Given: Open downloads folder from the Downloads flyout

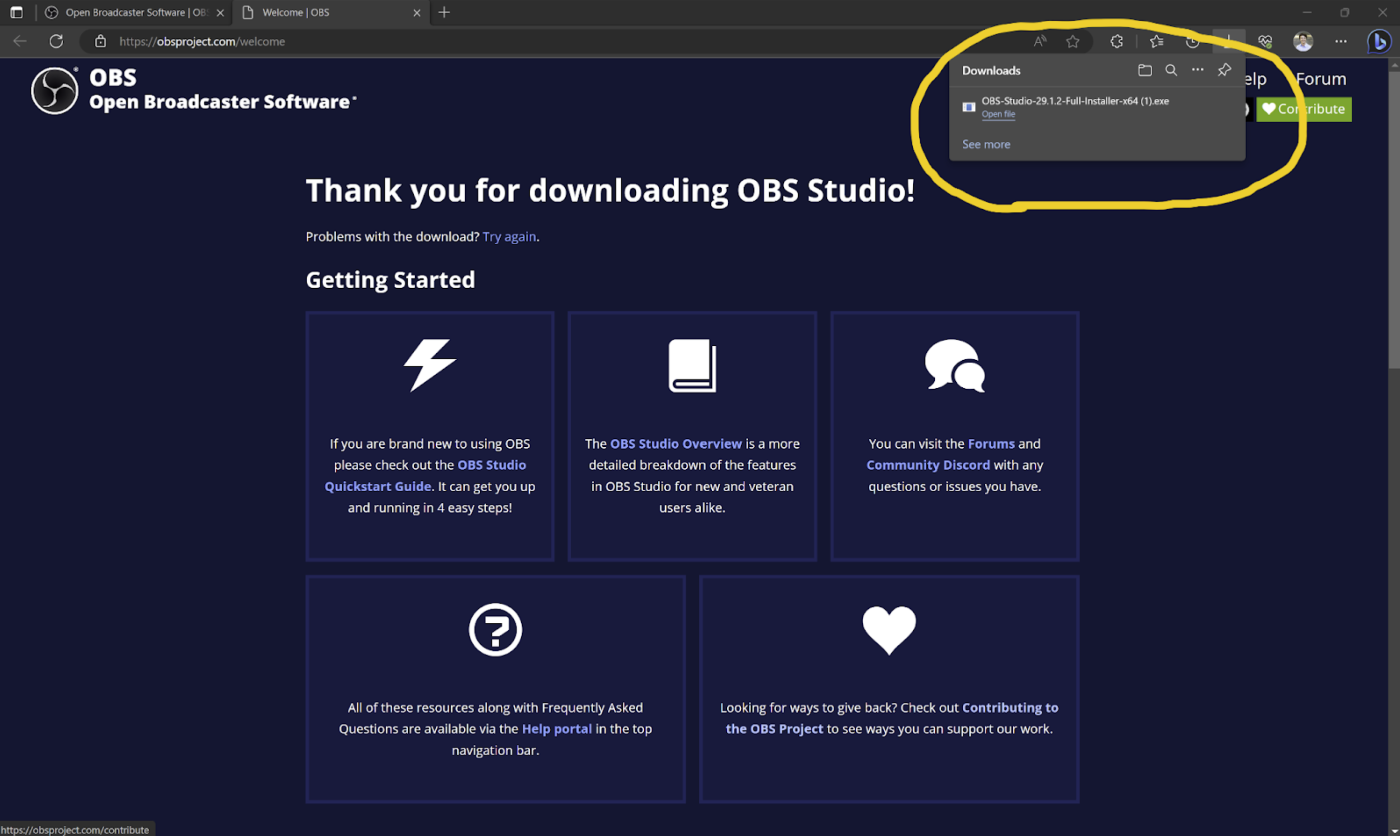Looking at the screenshot, I should pos(1144,70).
